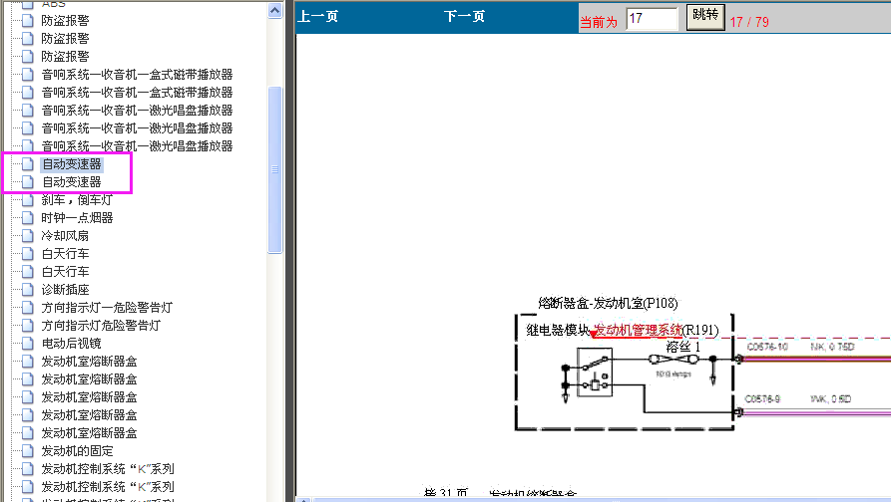Open 电动后视镜 diagram
This screenshot has width=891, height=502.
coord(71,344)
